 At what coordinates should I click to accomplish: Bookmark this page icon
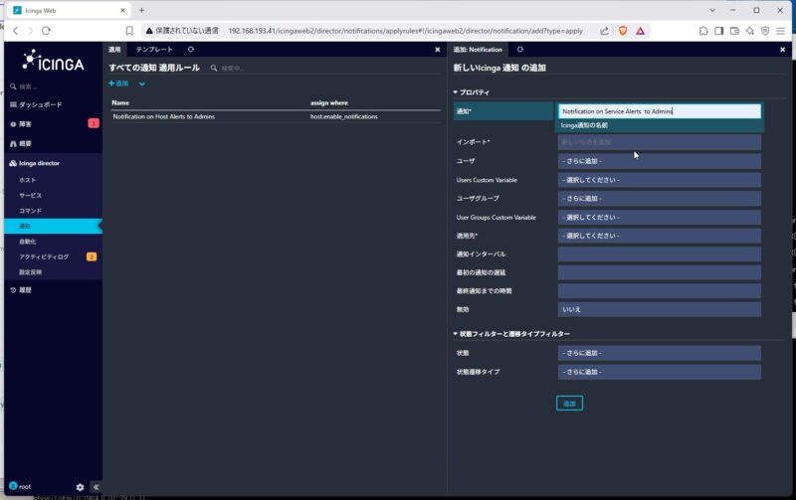coord(129,31)
